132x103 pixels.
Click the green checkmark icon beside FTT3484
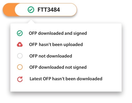click(31, 10)
